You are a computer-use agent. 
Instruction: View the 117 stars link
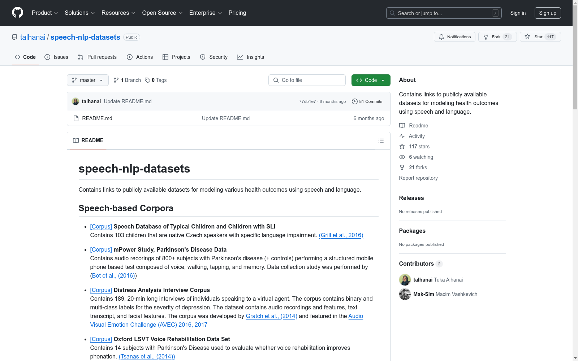415,147
